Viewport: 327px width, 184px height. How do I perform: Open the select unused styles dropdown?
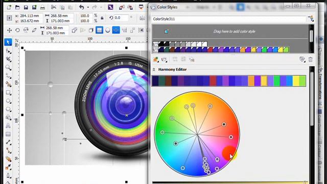302,59
